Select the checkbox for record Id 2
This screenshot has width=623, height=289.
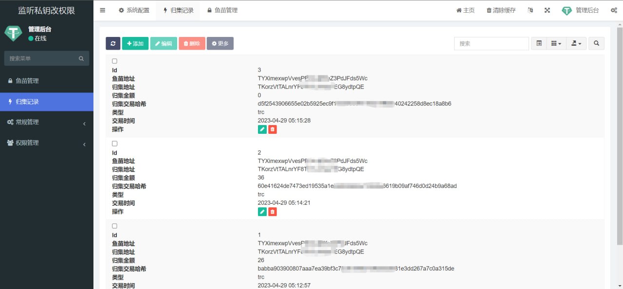[115, 144]
